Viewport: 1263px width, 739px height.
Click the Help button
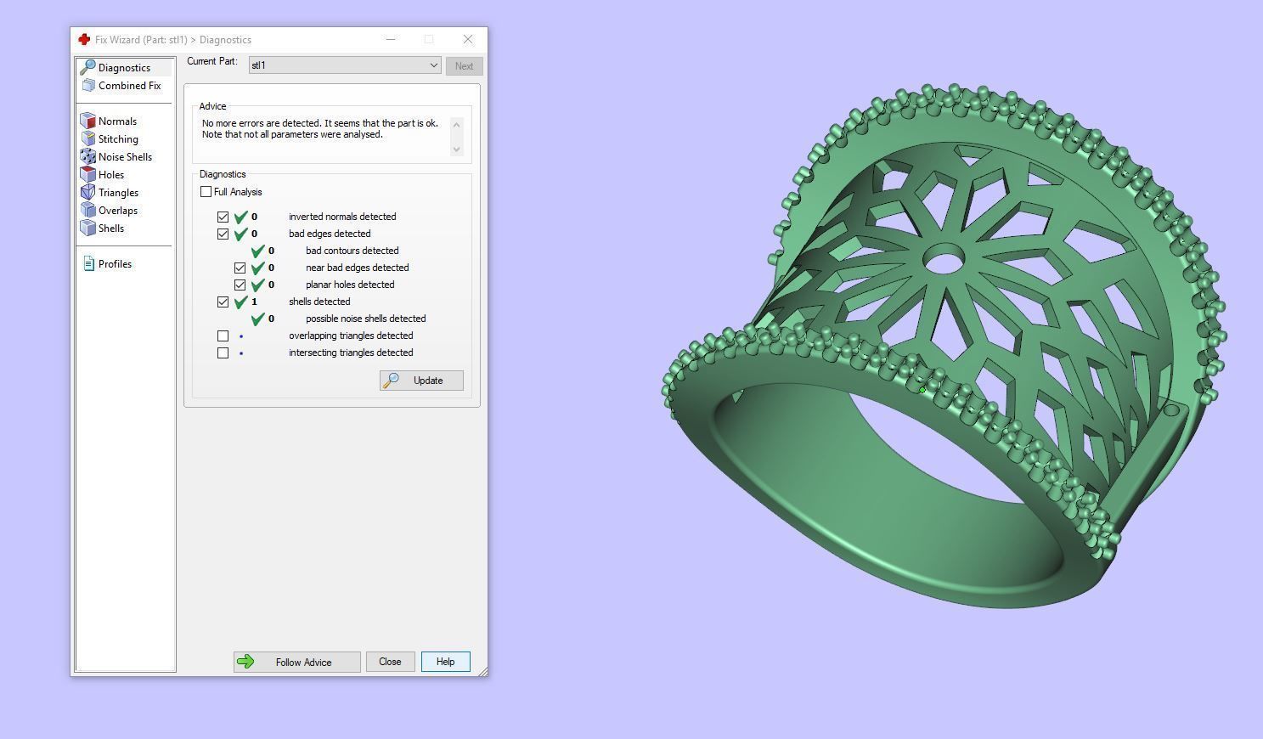[446, 662]
